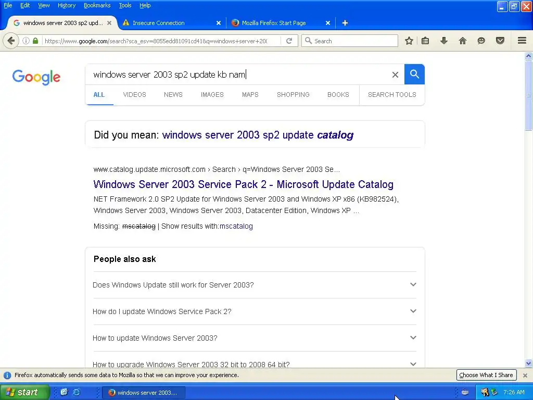Open the Firefox hamburger menu
The width and height of the screenshot is (533, 400).
coord(522,41)
